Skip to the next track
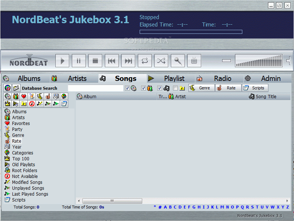 [x=128, y=61]
